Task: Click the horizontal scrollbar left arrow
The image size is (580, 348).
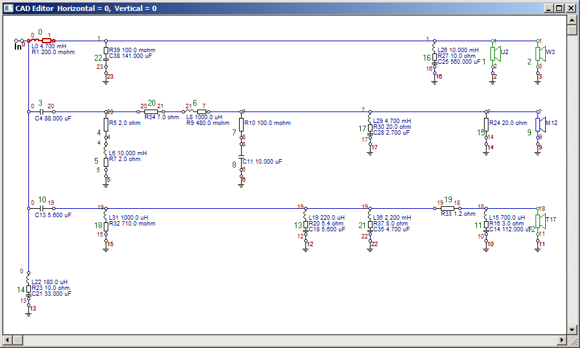Action: pos(8,340)
